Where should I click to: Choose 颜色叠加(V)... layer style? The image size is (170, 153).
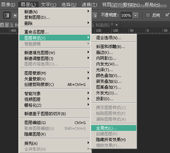coord(114,76)
